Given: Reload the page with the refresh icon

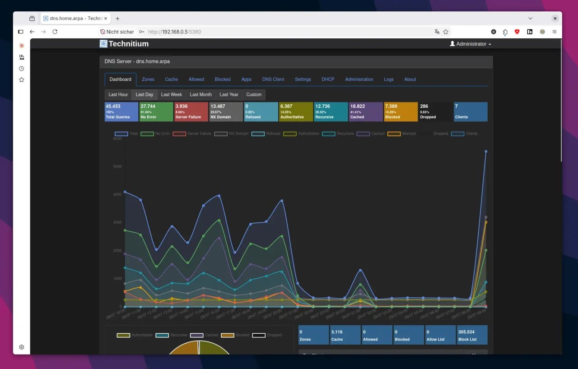Looking at the screenshot, I should (x=55, y=32).
